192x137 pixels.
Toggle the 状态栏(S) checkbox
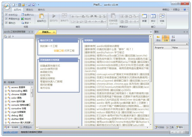pyautogui.click(x=6, y=15)
